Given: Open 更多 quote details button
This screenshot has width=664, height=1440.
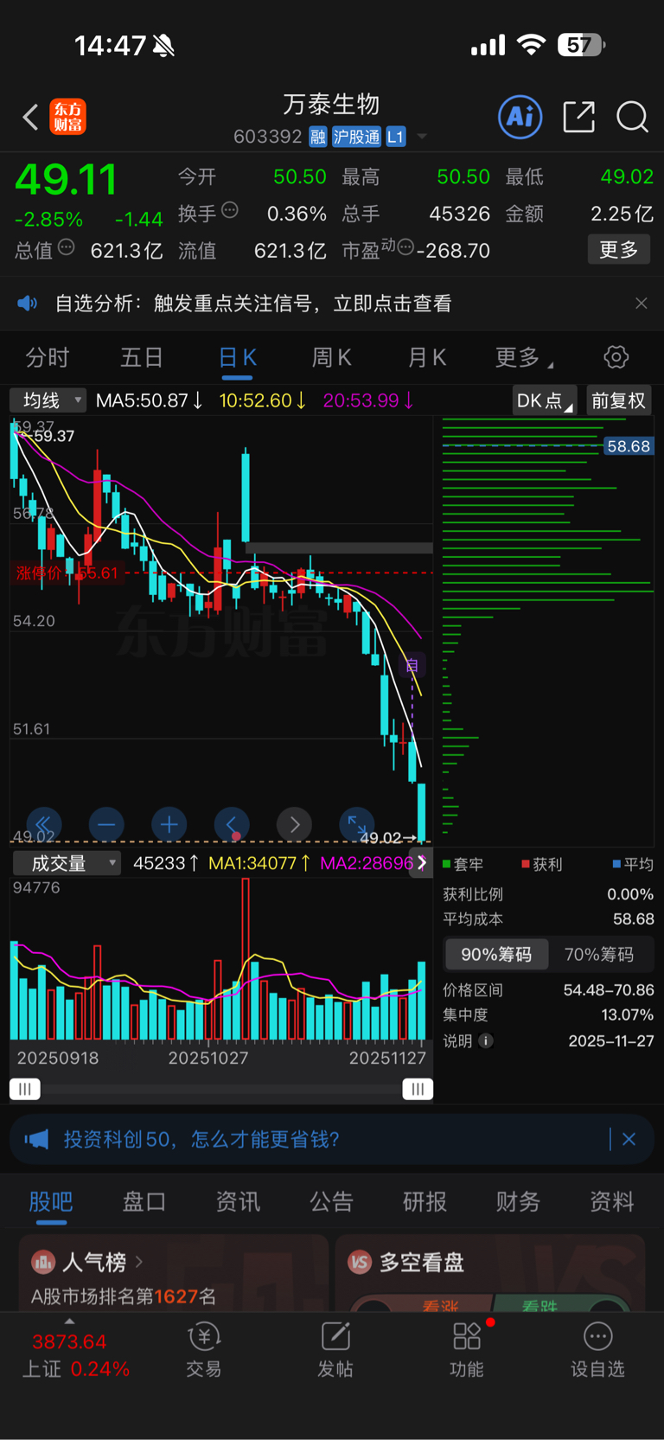Looking at the screenshot, I should pos(618,250).
